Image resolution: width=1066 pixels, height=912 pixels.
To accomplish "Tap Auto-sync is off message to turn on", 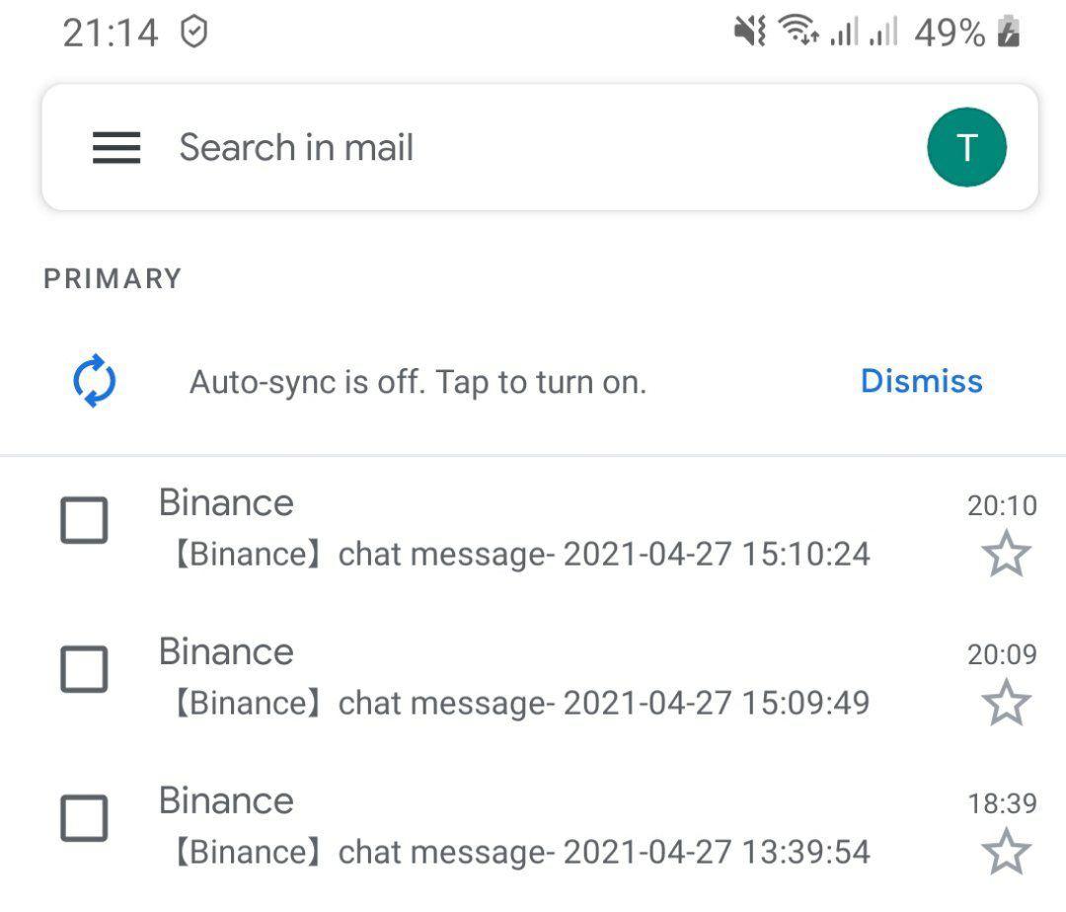I will (x=418, y=382).
